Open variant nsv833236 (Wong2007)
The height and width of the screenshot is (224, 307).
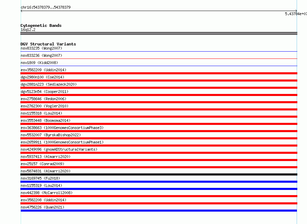click(41, 55)
